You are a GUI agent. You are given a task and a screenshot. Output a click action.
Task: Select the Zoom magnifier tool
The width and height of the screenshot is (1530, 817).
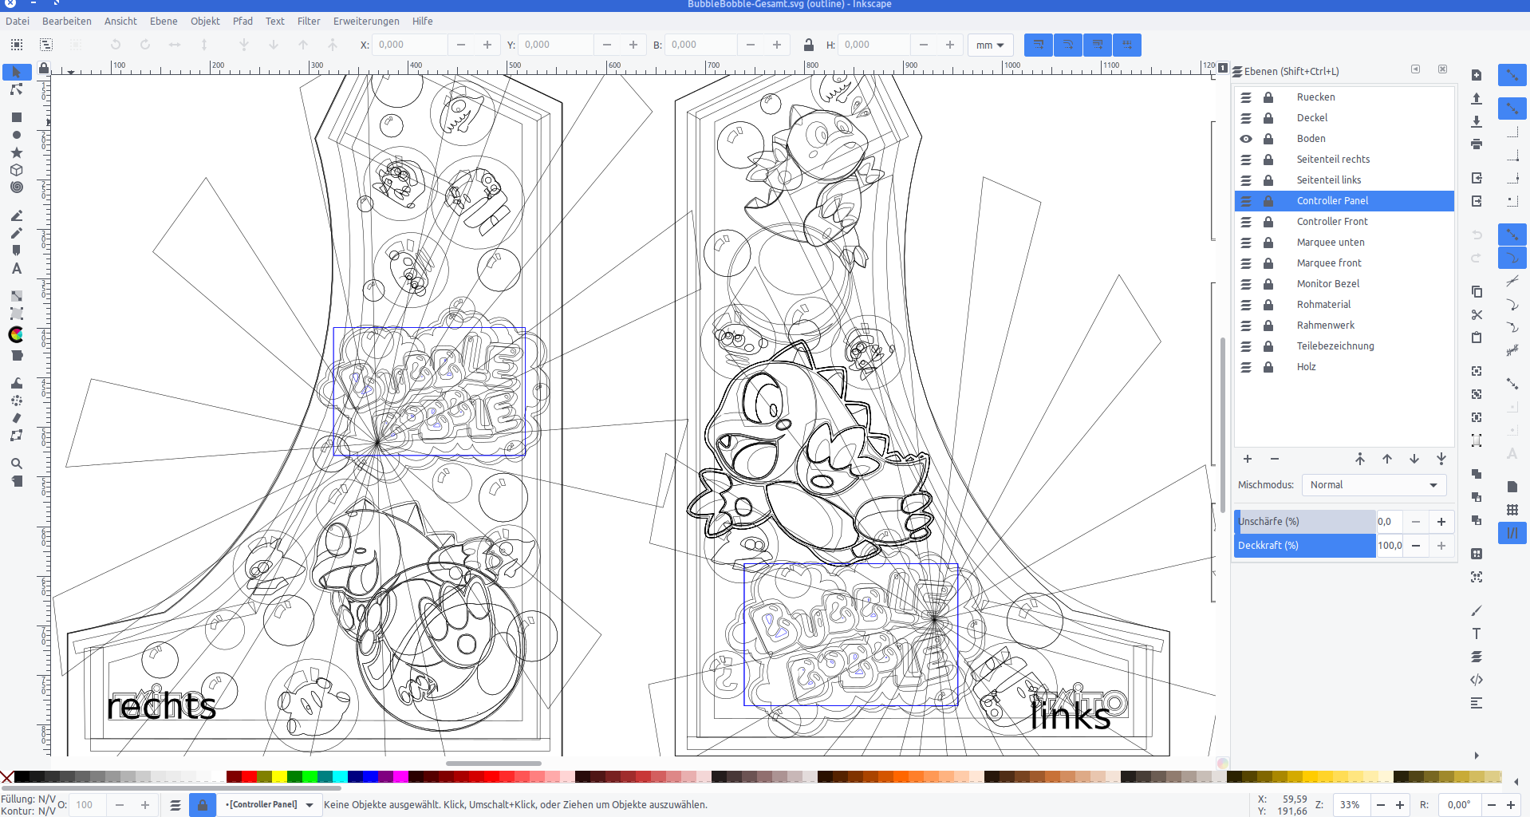point(16,464)
